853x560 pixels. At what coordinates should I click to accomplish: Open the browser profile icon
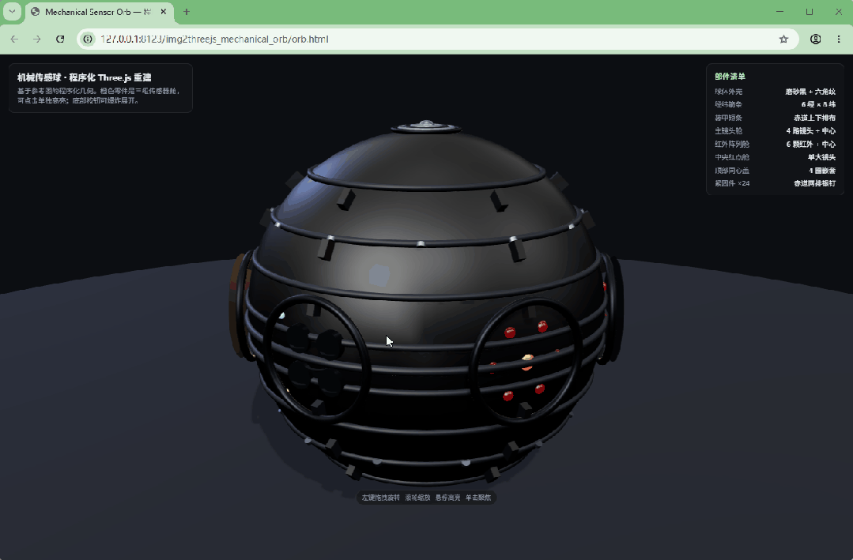[816, 39]
